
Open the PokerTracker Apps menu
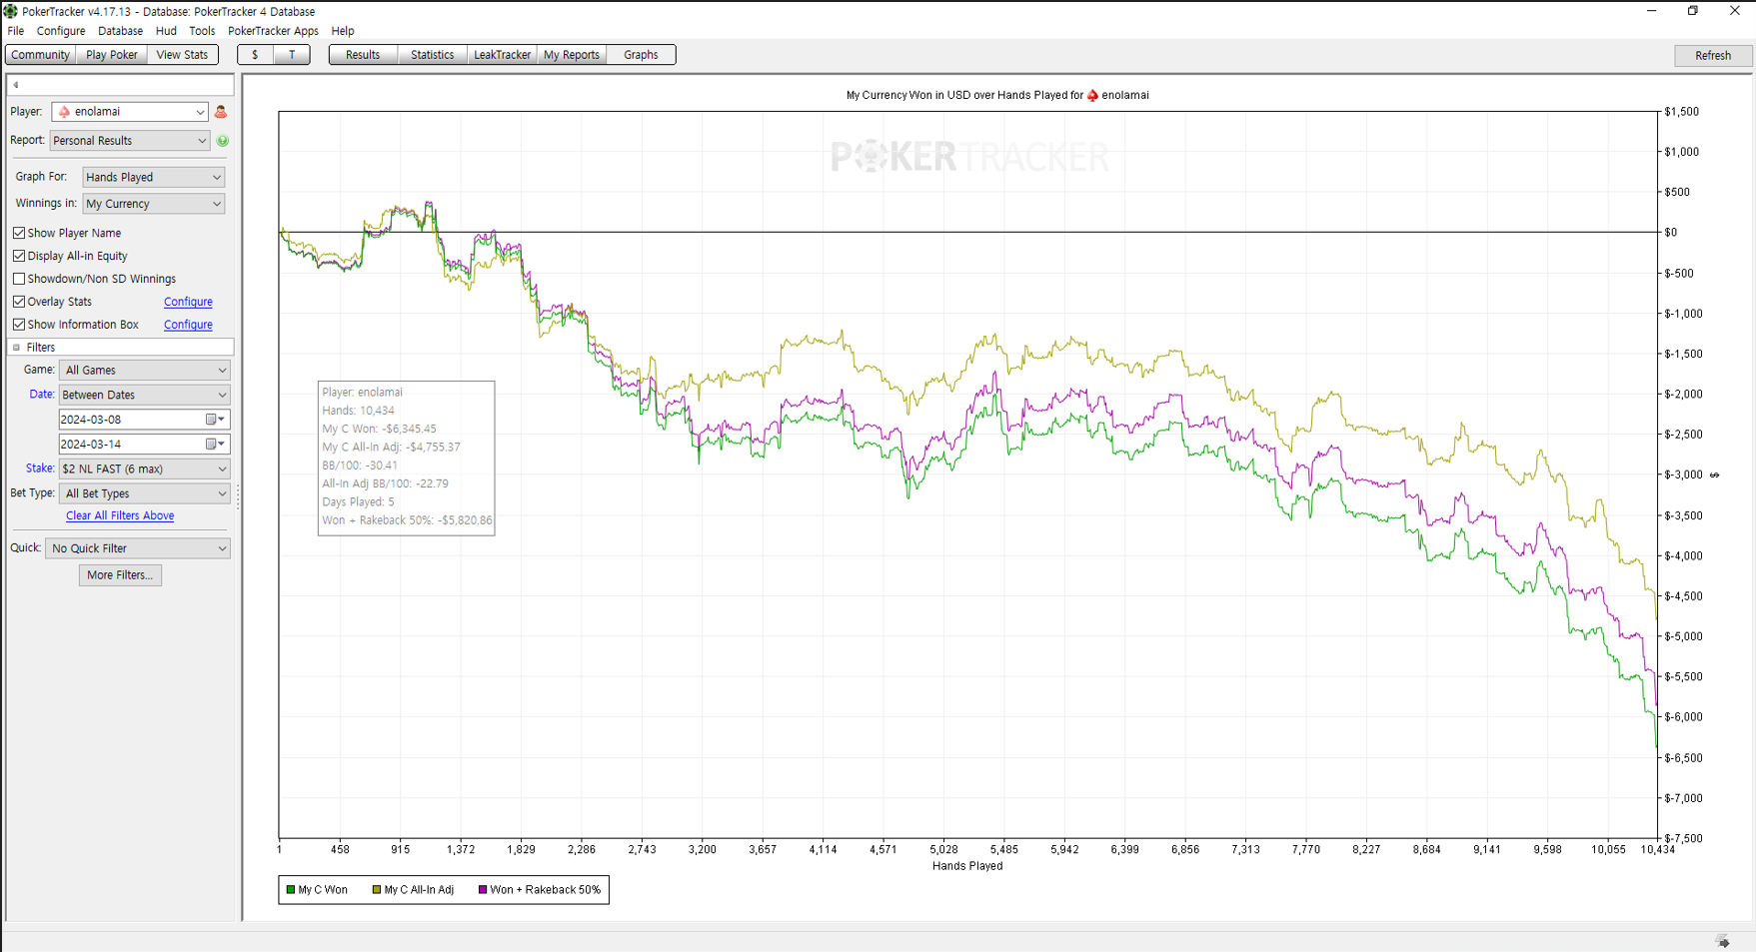pyautogui.click(x=273, y=31)
